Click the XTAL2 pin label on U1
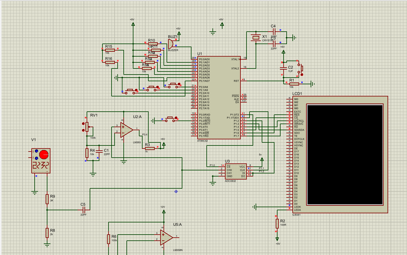The width and height of the screenshot is (407, 255). [235, 68]
